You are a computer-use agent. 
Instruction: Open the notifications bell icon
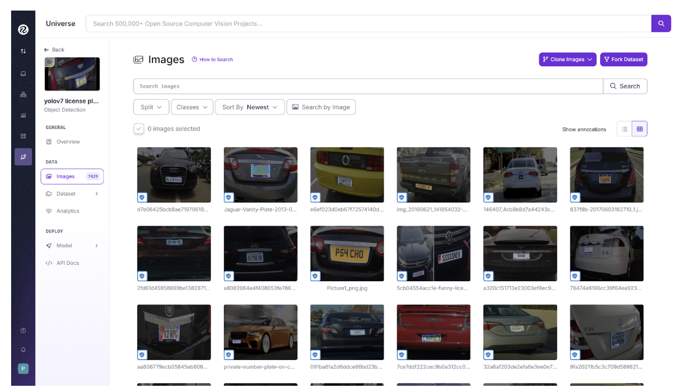pyautogui.click(x=22, y=349)
